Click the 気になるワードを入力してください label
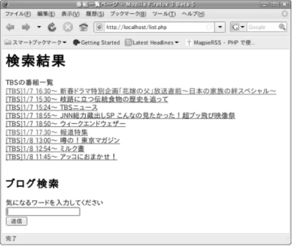This screenshot has width=295, height=248. (x=54, y=203)
